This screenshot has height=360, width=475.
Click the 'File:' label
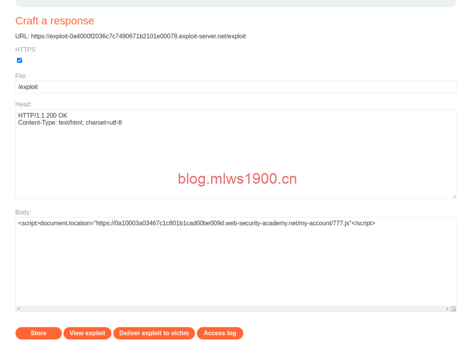tap(21, 76)
